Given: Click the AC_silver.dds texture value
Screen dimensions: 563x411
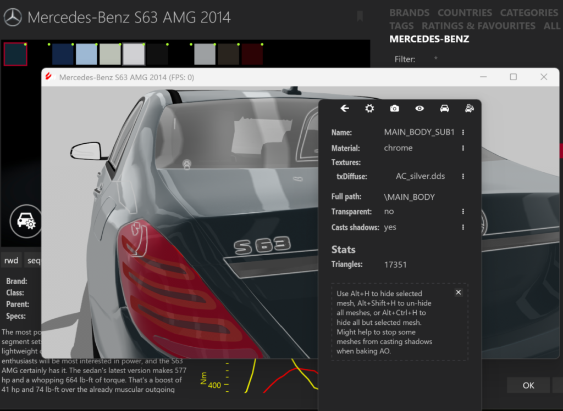Looking at the screenshot, I should pyautogui.click(x=420, y=176).
